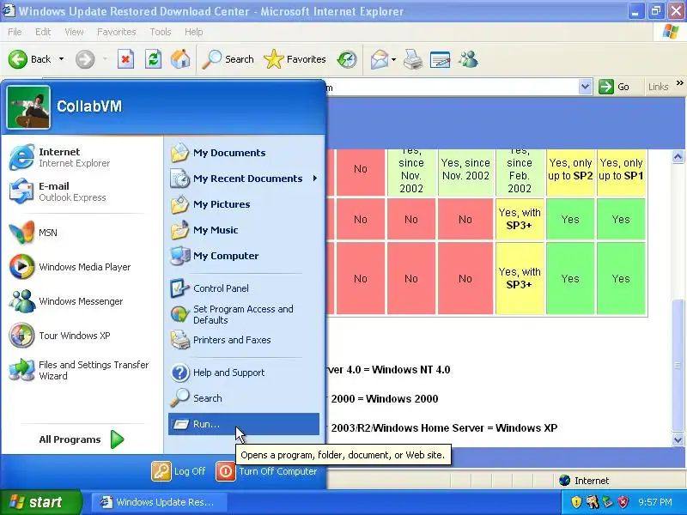Click the taskbar clock showing 9:57 PM
Viewport: 687px width, 515px height.
[655, 502]
